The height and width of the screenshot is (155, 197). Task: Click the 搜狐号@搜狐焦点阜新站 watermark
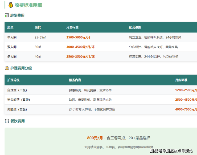click(x=171, y=151)
